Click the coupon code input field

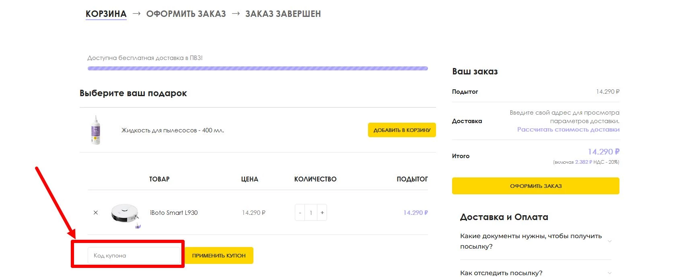pos(134,255)
